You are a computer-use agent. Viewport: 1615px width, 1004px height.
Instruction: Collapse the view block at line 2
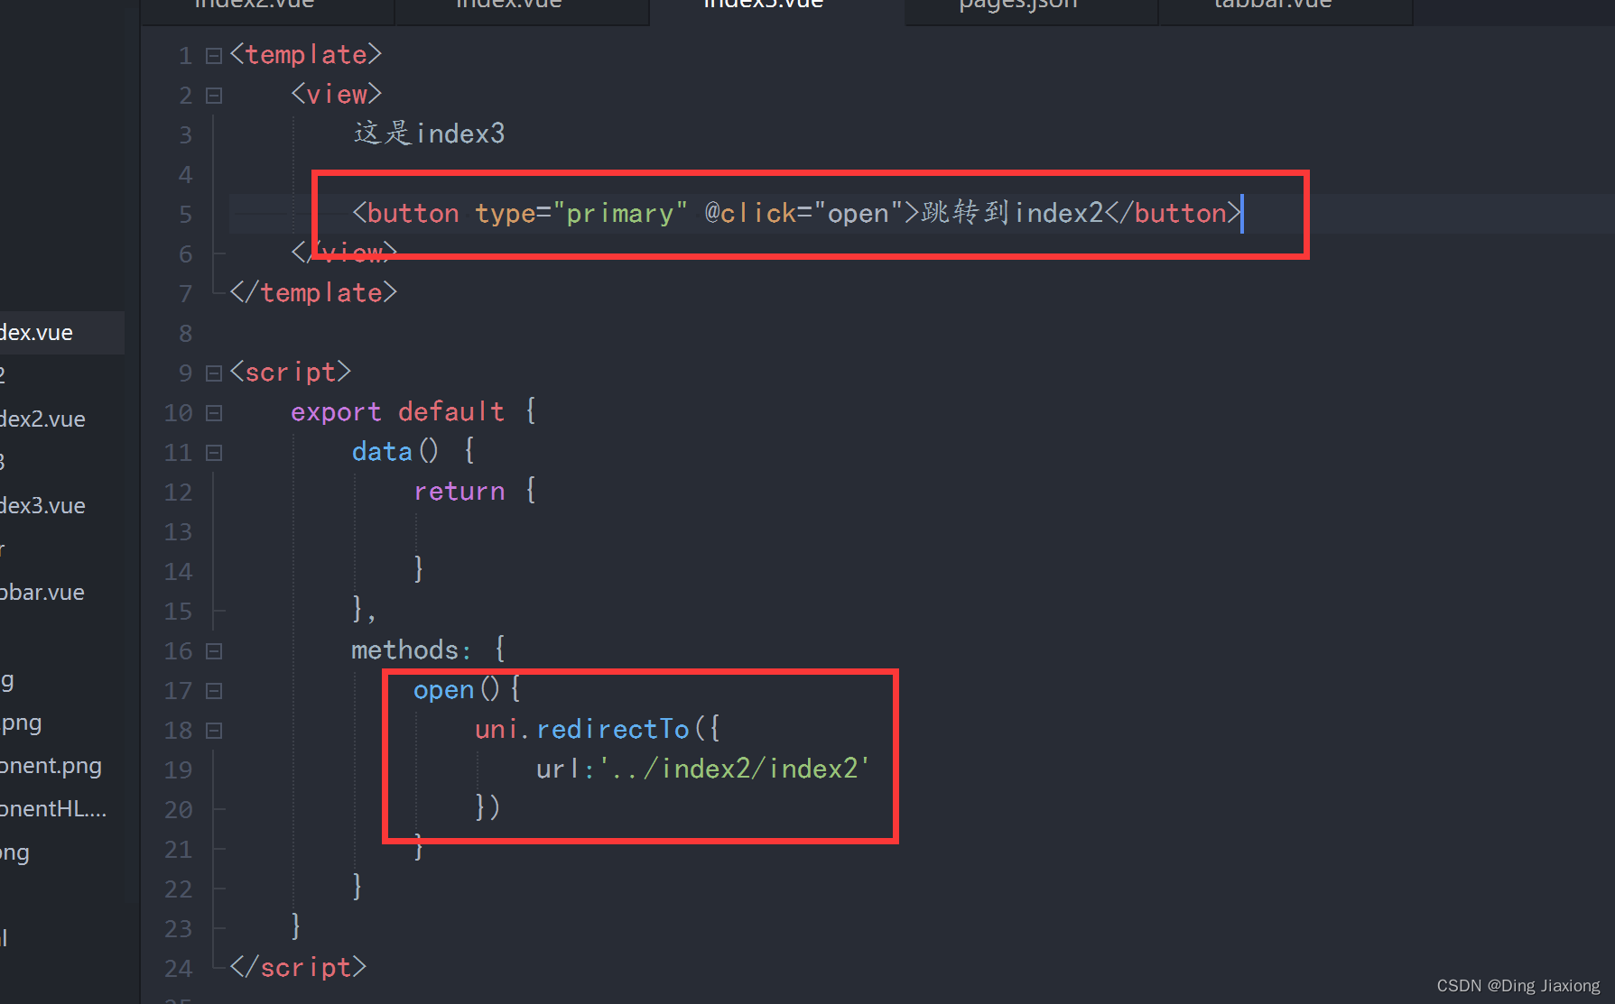click(214, 96)
